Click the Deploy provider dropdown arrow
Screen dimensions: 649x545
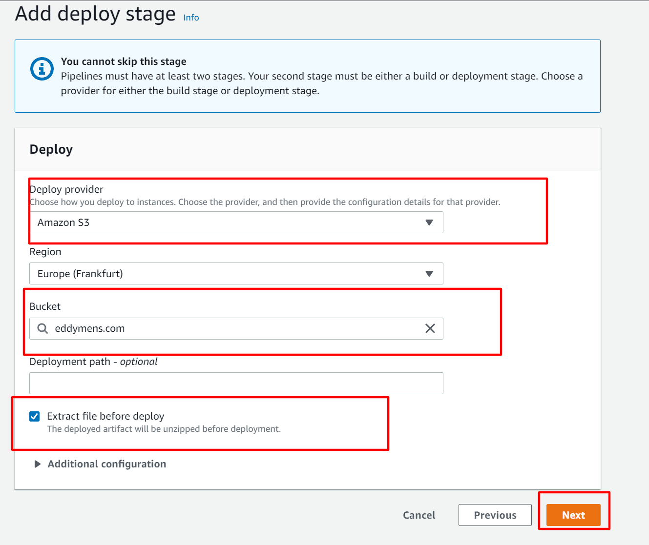pos(429,222)
